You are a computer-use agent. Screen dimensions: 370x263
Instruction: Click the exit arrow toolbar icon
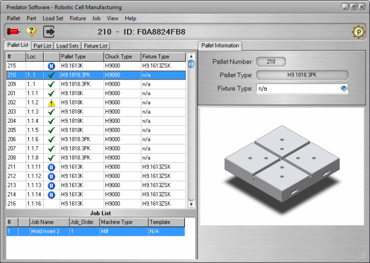click(49, 31)
